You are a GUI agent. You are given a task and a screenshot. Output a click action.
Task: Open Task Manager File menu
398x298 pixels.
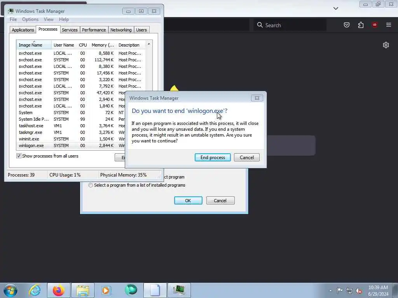click(x=13, y=19)
